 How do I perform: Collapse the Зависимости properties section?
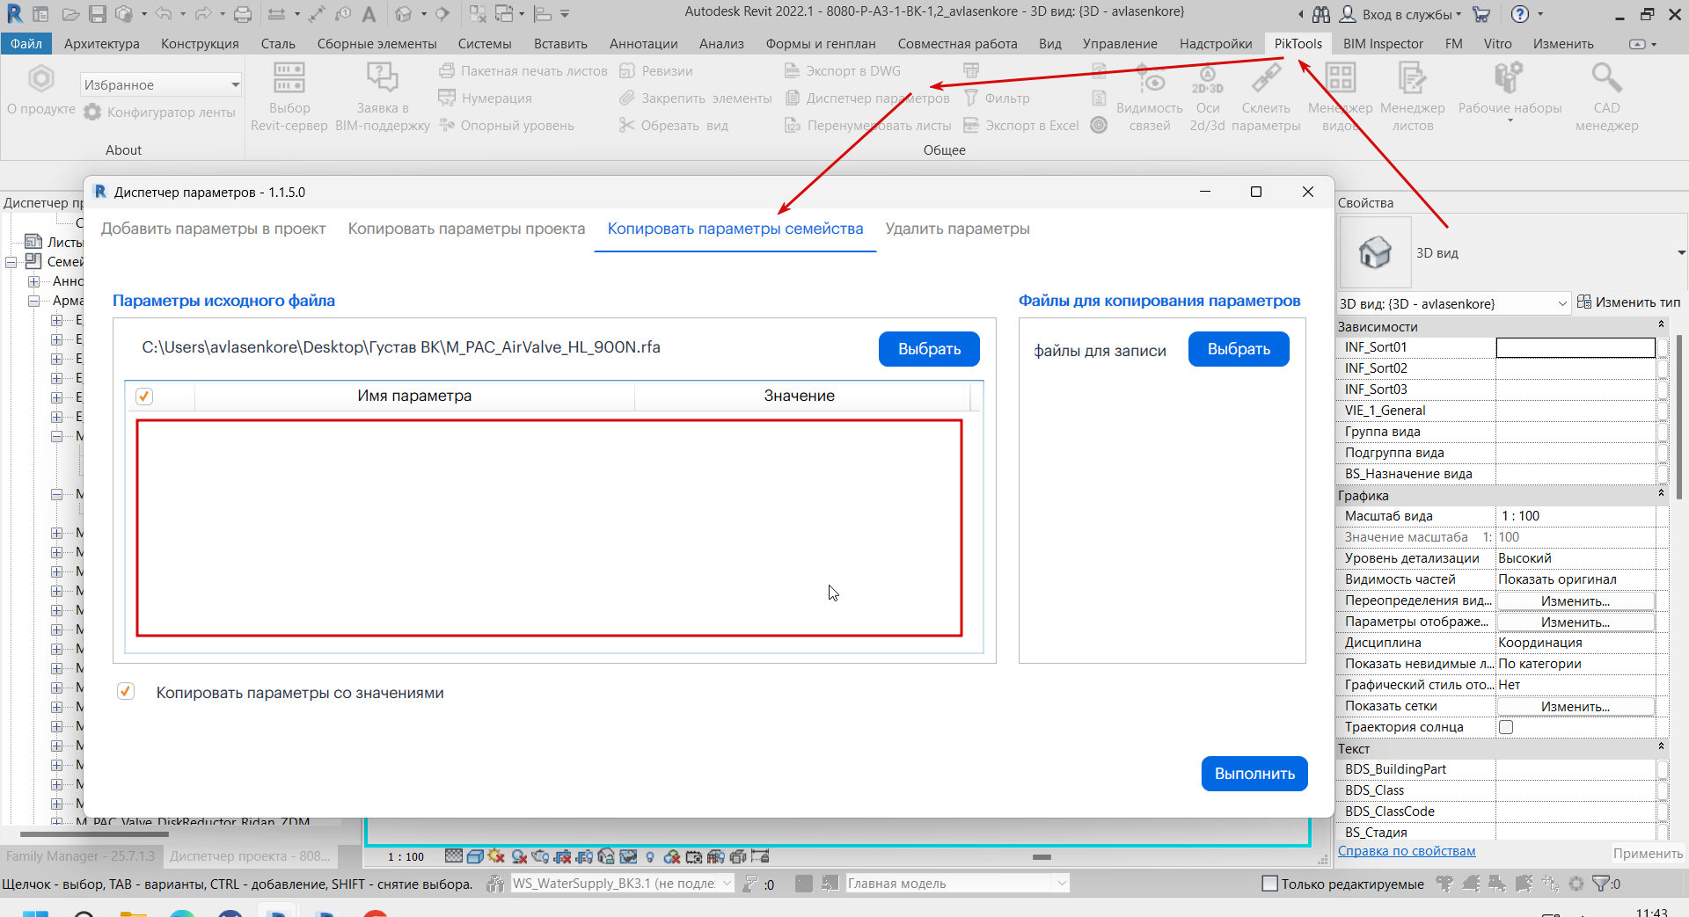pyautogui.click(x=1661, y=325)
